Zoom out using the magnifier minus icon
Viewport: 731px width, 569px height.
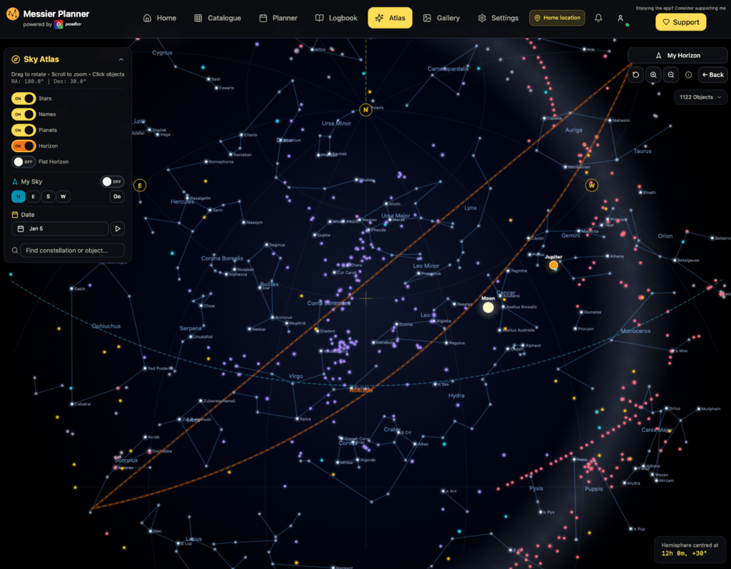[671, 75]
